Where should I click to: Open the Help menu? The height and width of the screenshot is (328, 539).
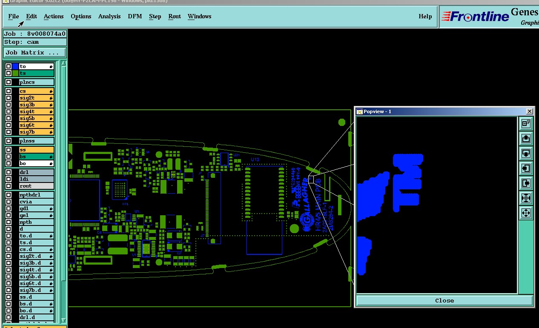point(425,16)
